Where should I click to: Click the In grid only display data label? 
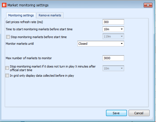click(x=42, y=76)
